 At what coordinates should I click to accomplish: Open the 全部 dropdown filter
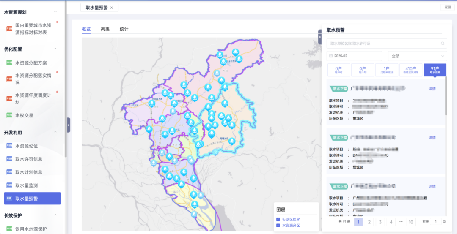tap(417, 56)
